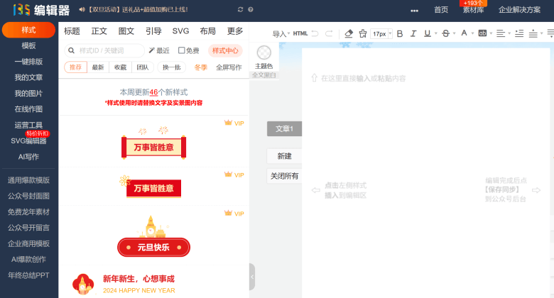Viewport: 554px width, 298px height.
Task: Apply strikethrough formatting
Action: (x=445, y=33)
